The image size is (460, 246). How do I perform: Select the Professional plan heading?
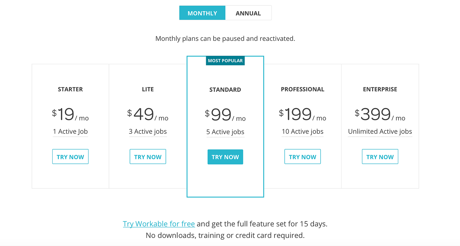click(302, 89)
